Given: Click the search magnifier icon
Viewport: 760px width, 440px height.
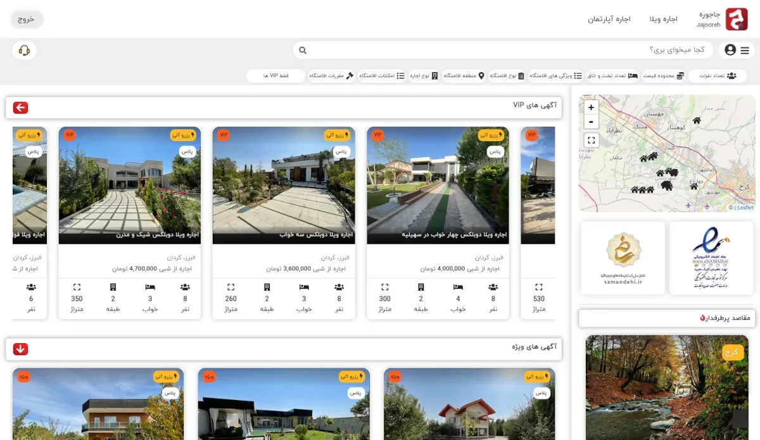Looking at the screenshot, I should (303, 51).
